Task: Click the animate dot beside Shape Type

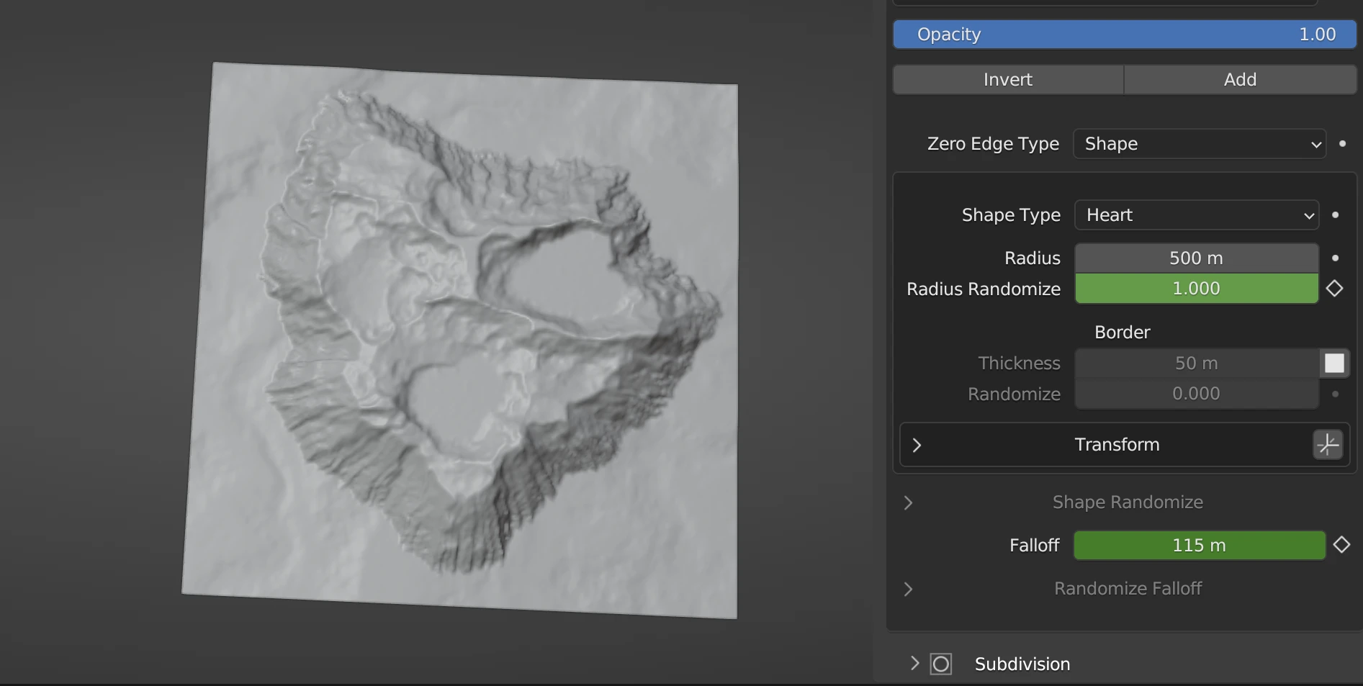Action: (1335, 215)
